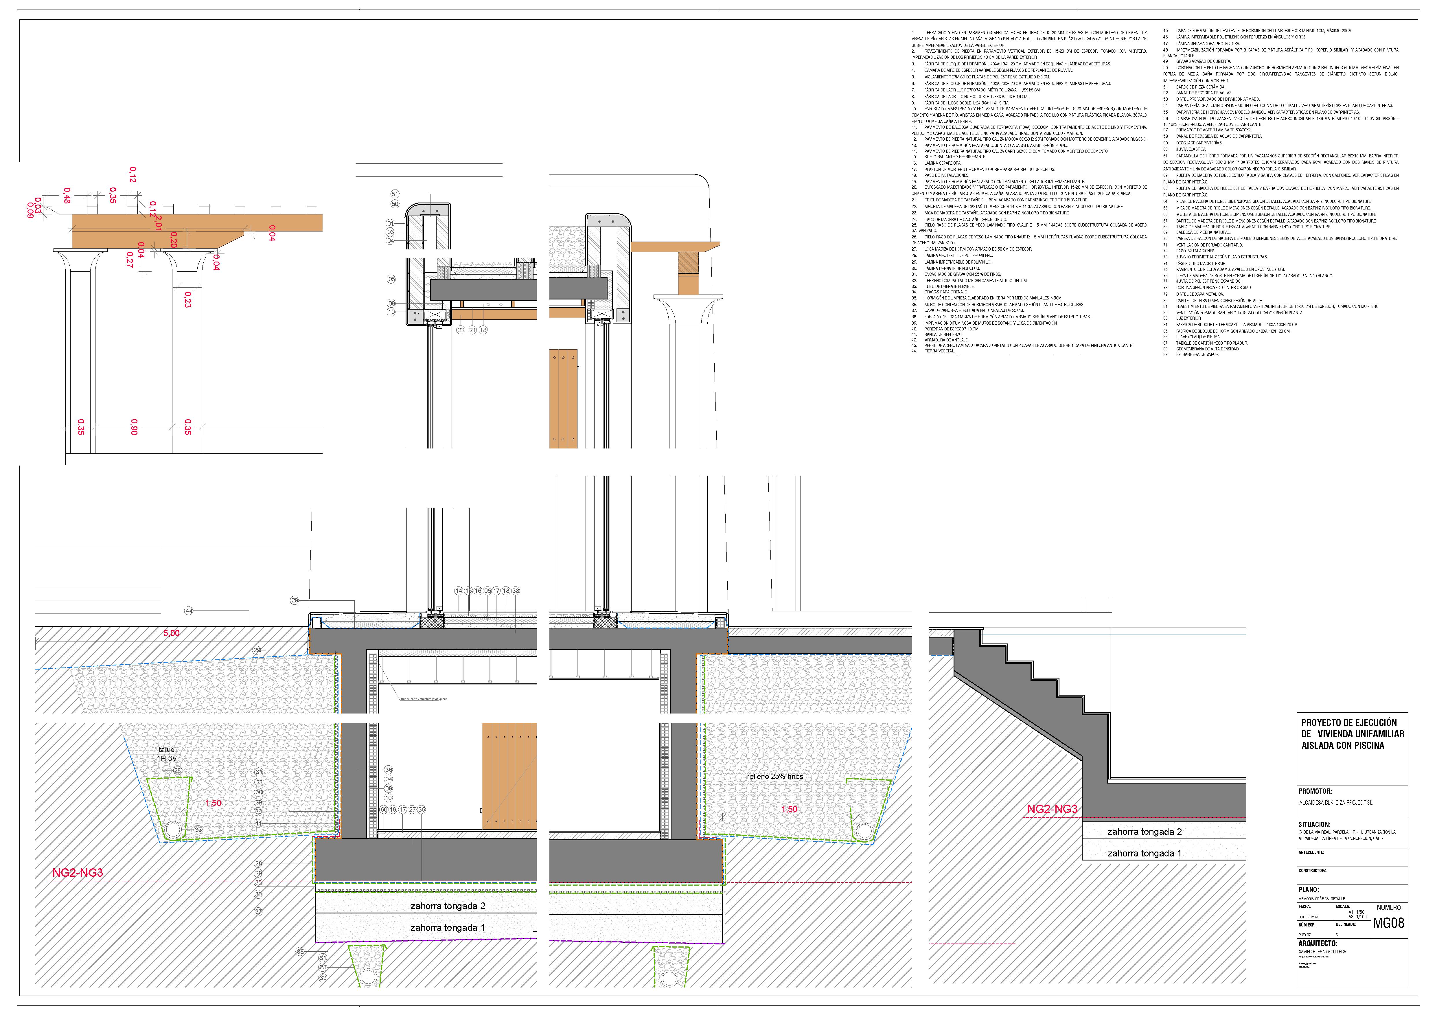Image resolution: width=1437 pixels, height=1015 pixels.
Task: Click callout bubble '60' near basement floor
Action: click(x=384, y=810)
